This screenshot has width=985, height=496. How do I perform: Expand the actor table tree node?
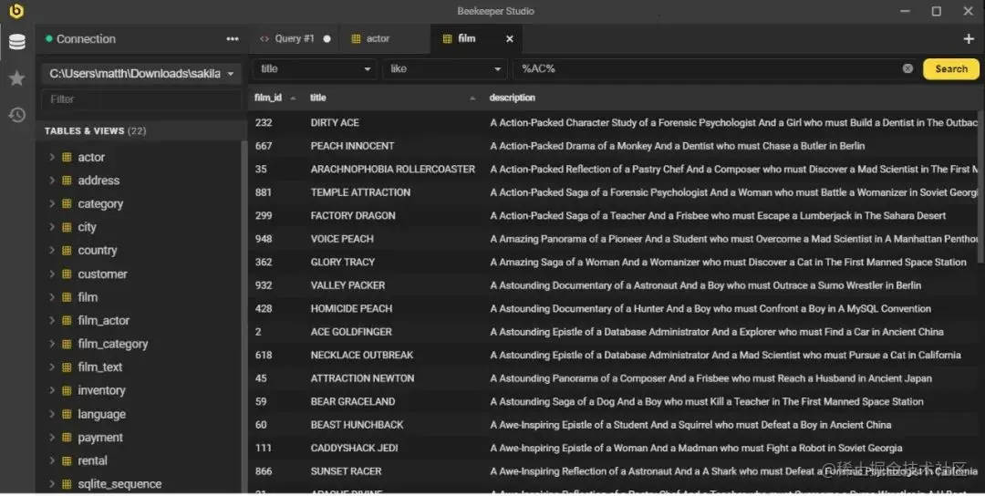click(x=51, y=157)
